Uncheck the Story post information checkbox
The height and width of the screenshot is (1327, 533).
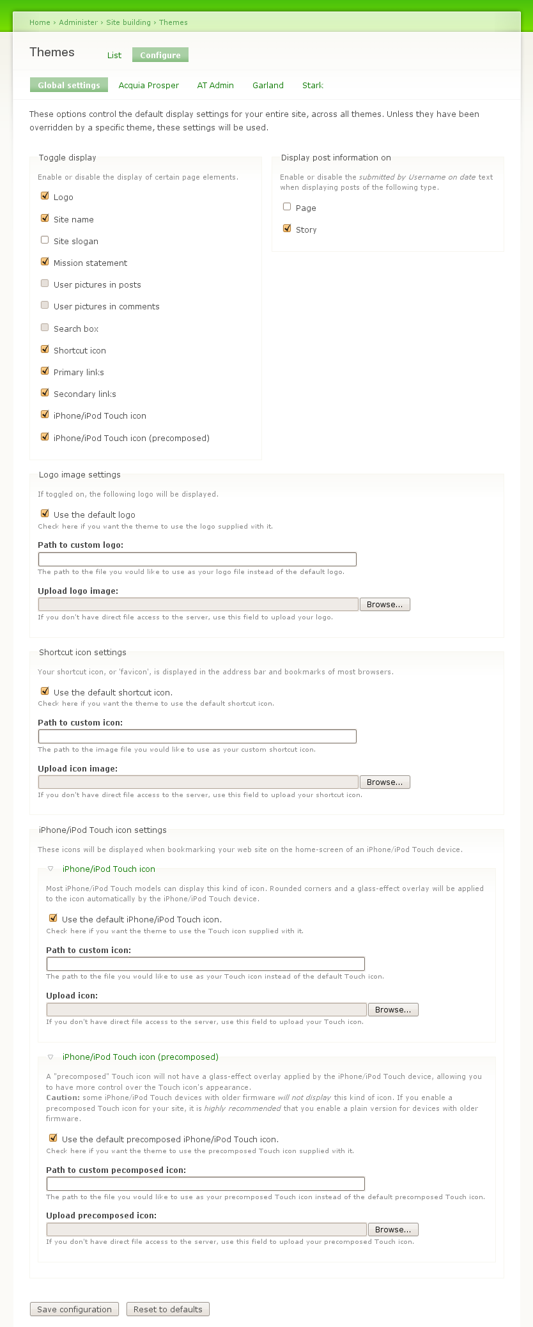pos(287,229)
